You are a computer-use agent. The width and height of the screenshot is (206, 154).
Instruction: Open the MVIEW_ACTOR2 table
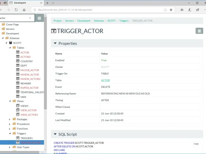(30, 79)
